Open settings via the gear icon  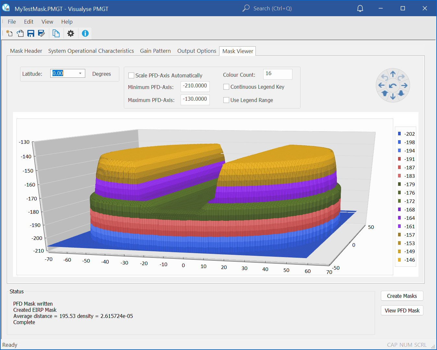(71, 33)
